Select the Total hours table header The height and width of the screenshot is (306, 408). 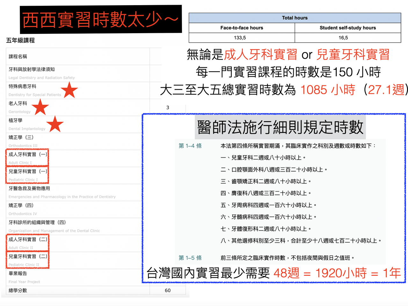click(x=295, y=18)
